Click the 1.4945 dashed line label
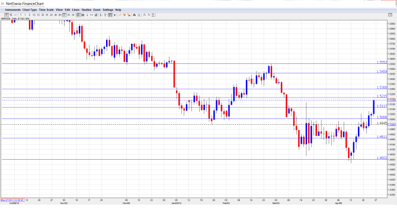397x223 pixels. [x=382, y=123]
